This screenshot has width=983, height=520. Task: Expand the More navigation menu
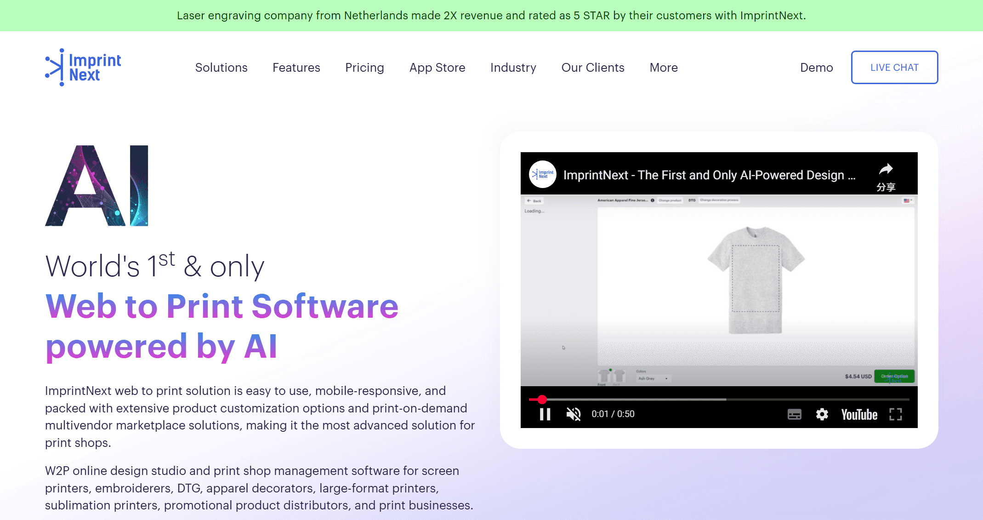(x=663, y=68)
